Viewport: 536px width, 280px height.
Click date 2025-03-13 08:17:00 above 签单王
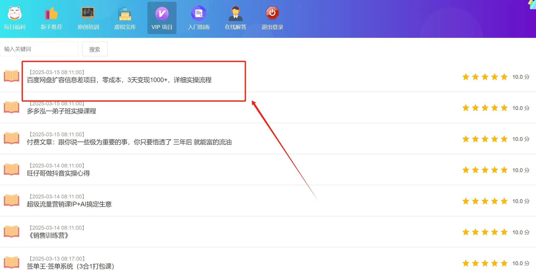(57, 259)
